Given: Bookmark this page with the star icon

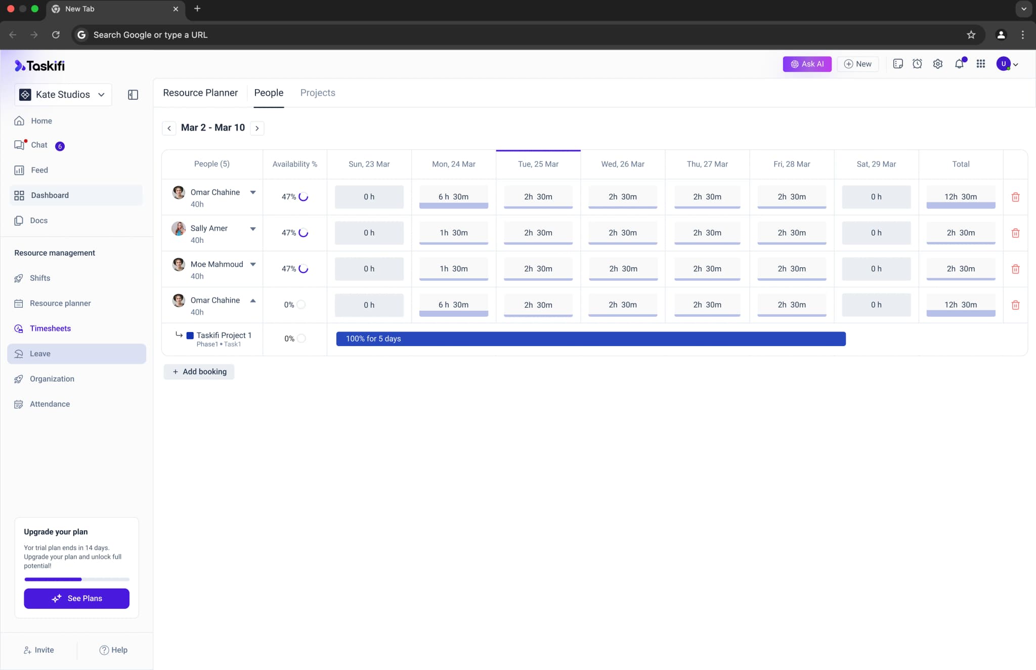Looking at the screenshot, I should point(971,35).
